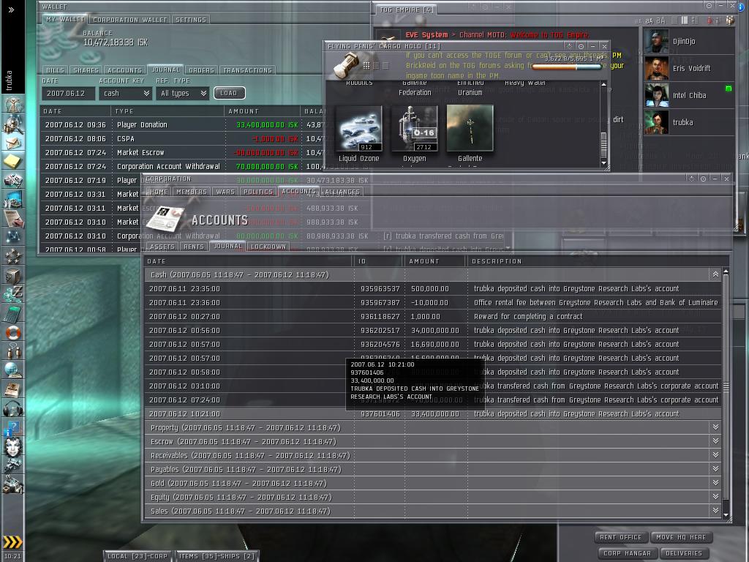Open the help lifebuoy icon in sidebar

(x=13, y=332)
